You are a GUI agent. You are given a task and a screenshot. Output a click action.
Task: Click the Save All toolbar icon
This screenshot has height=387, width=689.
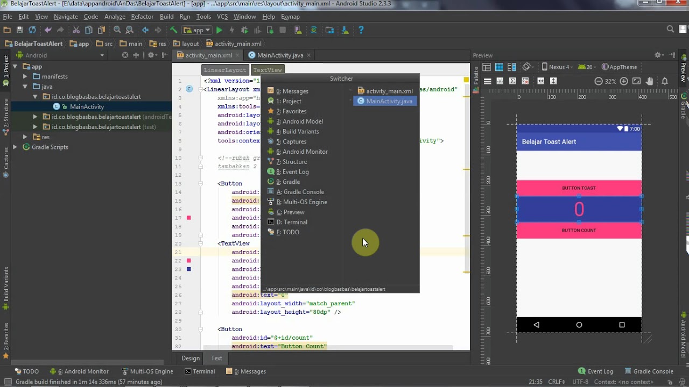(x=19, y=30)
